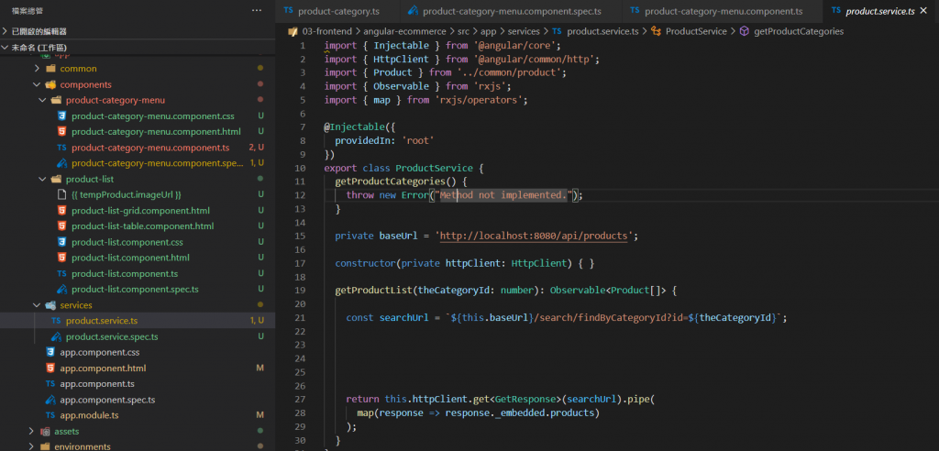Switch to product-category.ts tab
This screenshot has height=451, width=939.
[337, 11]
